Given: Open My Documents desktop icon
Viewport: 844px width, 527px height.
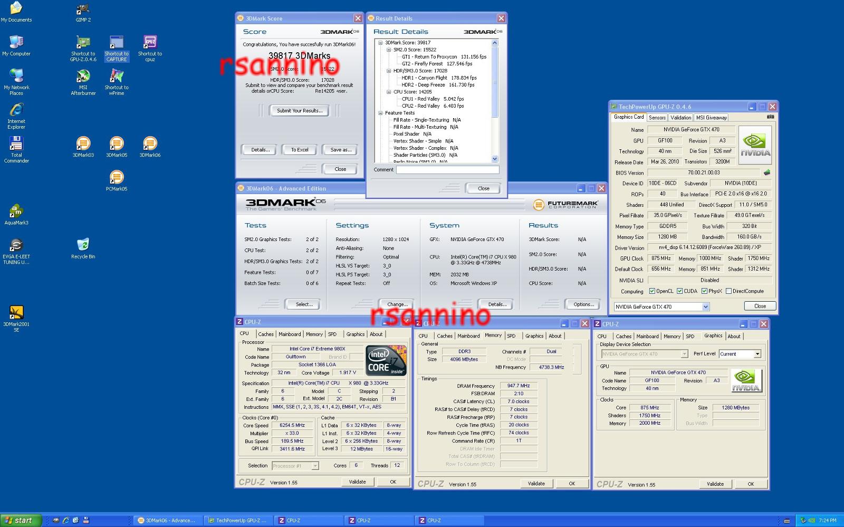Looking at the screenshot, I should pos(16,12).
